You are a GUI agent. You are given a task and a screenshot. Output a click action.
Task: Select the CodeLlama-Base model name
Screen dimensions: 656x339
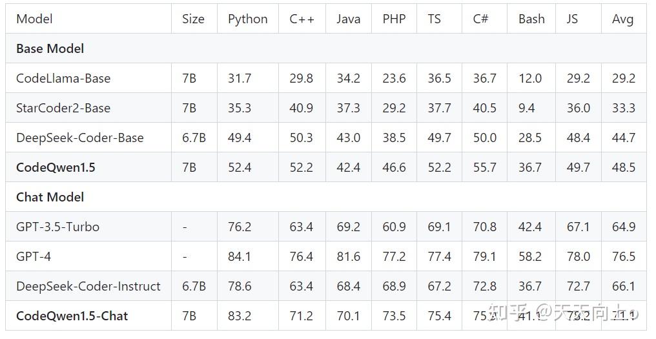tap(63, 78)
